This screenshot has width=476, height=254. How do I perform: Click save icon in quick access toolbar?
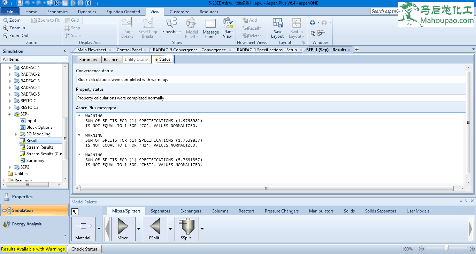(20, 3)
